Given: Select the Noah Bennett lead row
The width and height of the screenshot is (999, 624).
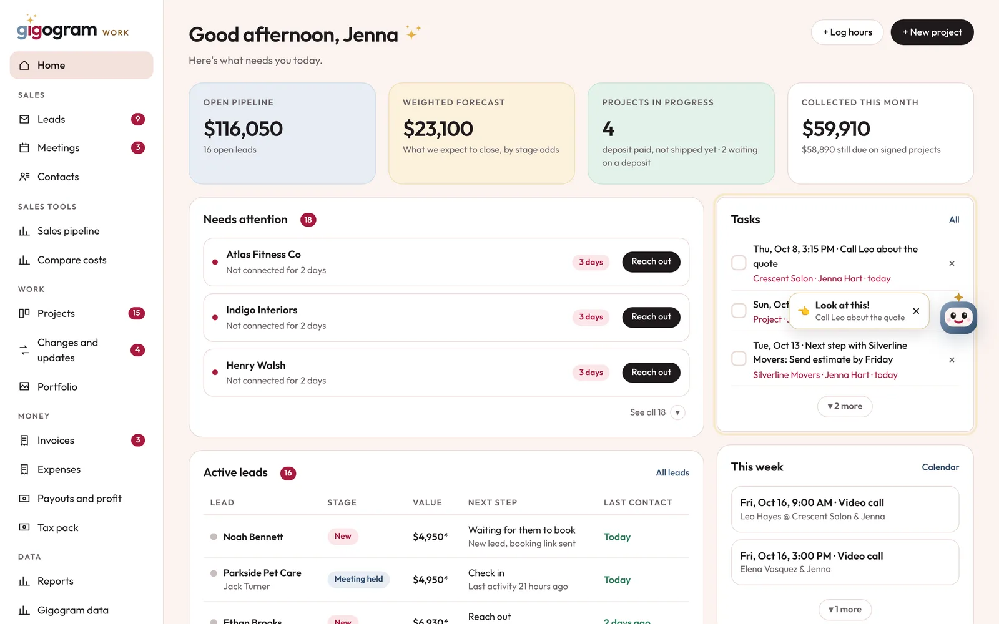Looking at the screenshot, I should tap(446, 537).
